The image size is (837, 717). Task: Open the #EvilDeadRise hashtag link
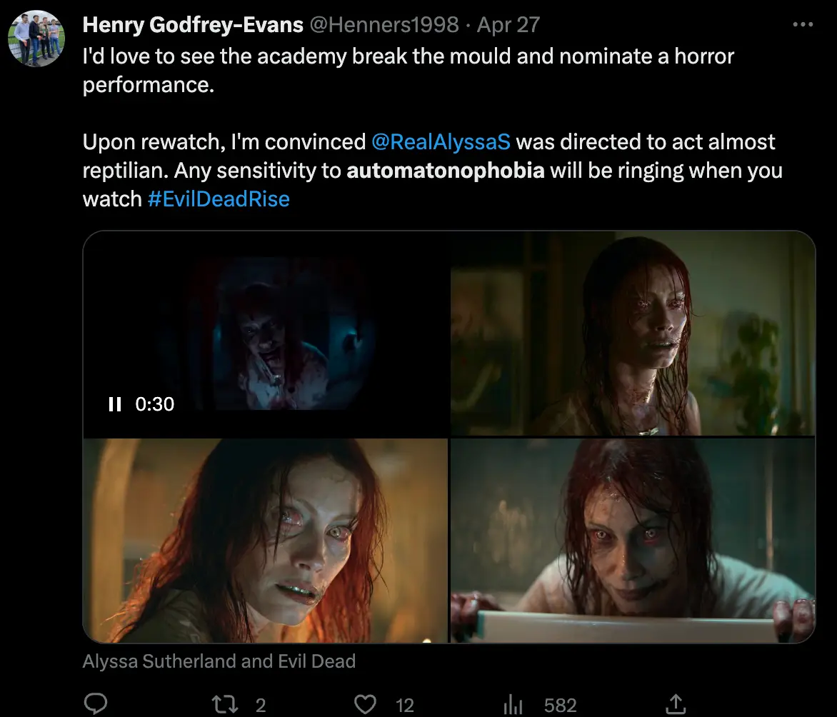(x=218, y=199)
